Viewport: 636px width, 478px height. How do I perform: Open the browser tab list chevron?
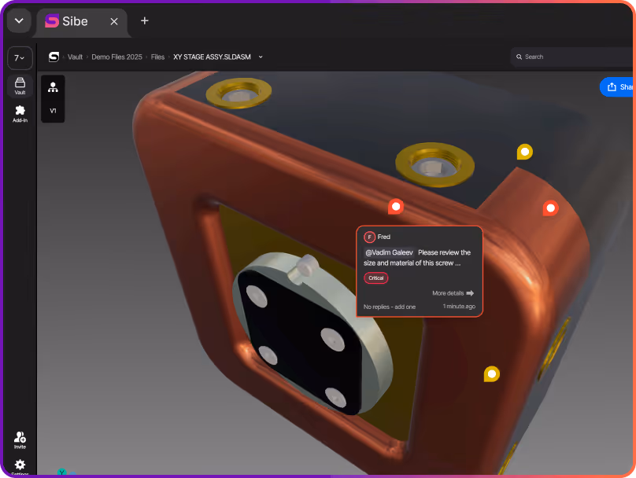[19, 20]
